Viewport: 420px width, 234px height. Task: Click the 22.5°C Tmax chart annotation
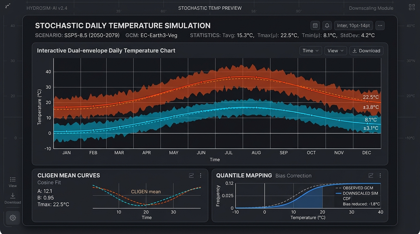(371, 97)
